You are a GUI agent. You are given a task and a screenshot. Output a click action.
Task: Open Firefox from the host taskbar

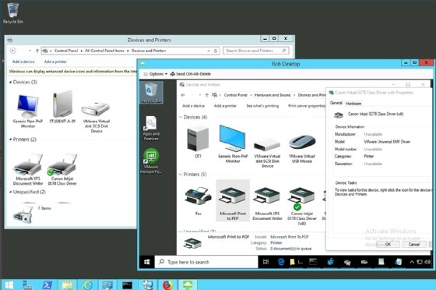point(167,285)
